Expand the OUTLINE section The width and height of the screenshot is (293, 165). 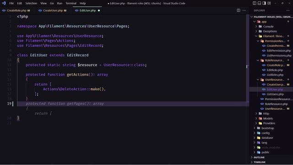pyautogui.click(x=271, y=157)
